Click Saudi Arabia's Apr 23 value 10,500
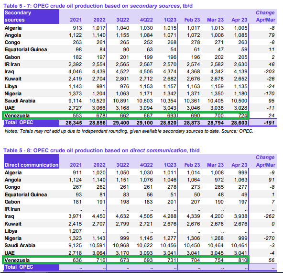 tap(239, 101)
